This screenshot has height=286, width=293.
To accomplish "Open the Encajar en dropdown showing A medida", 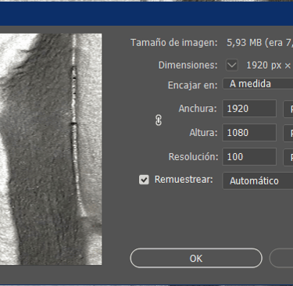I will (258, 84).
